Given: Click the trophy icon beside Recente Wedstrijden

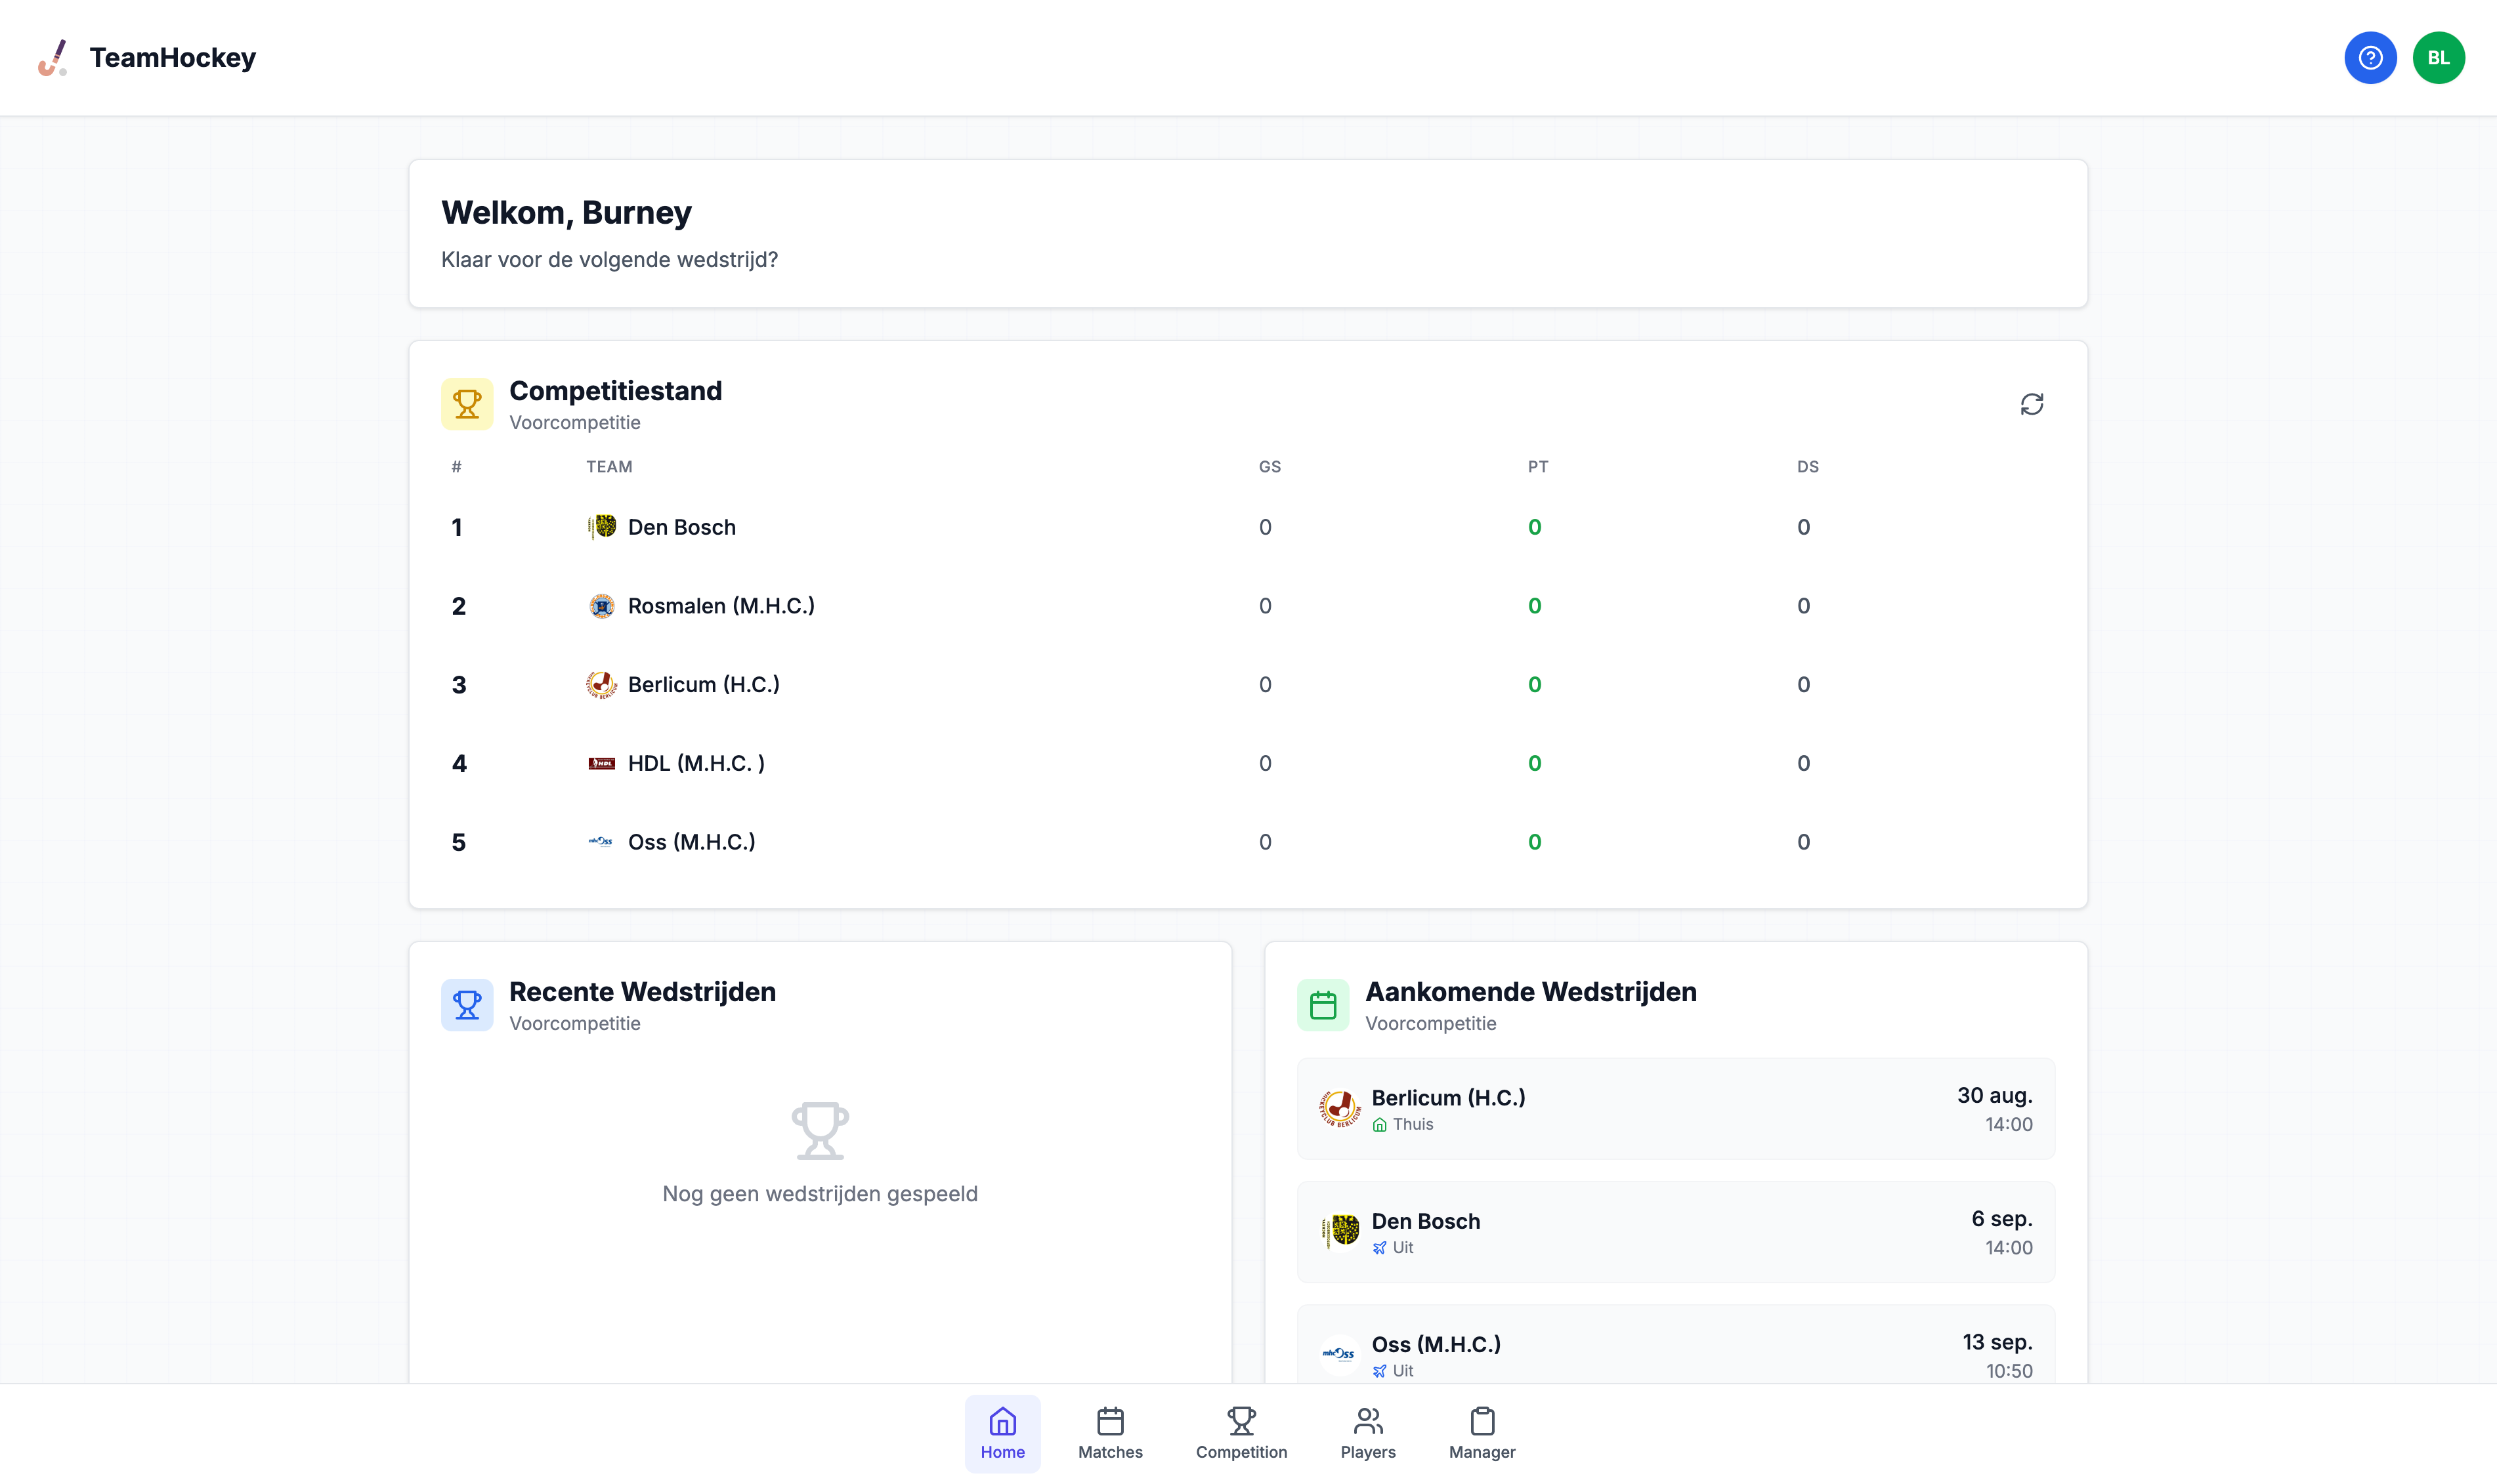Looking at the screenshot, I should point(467,1004).
